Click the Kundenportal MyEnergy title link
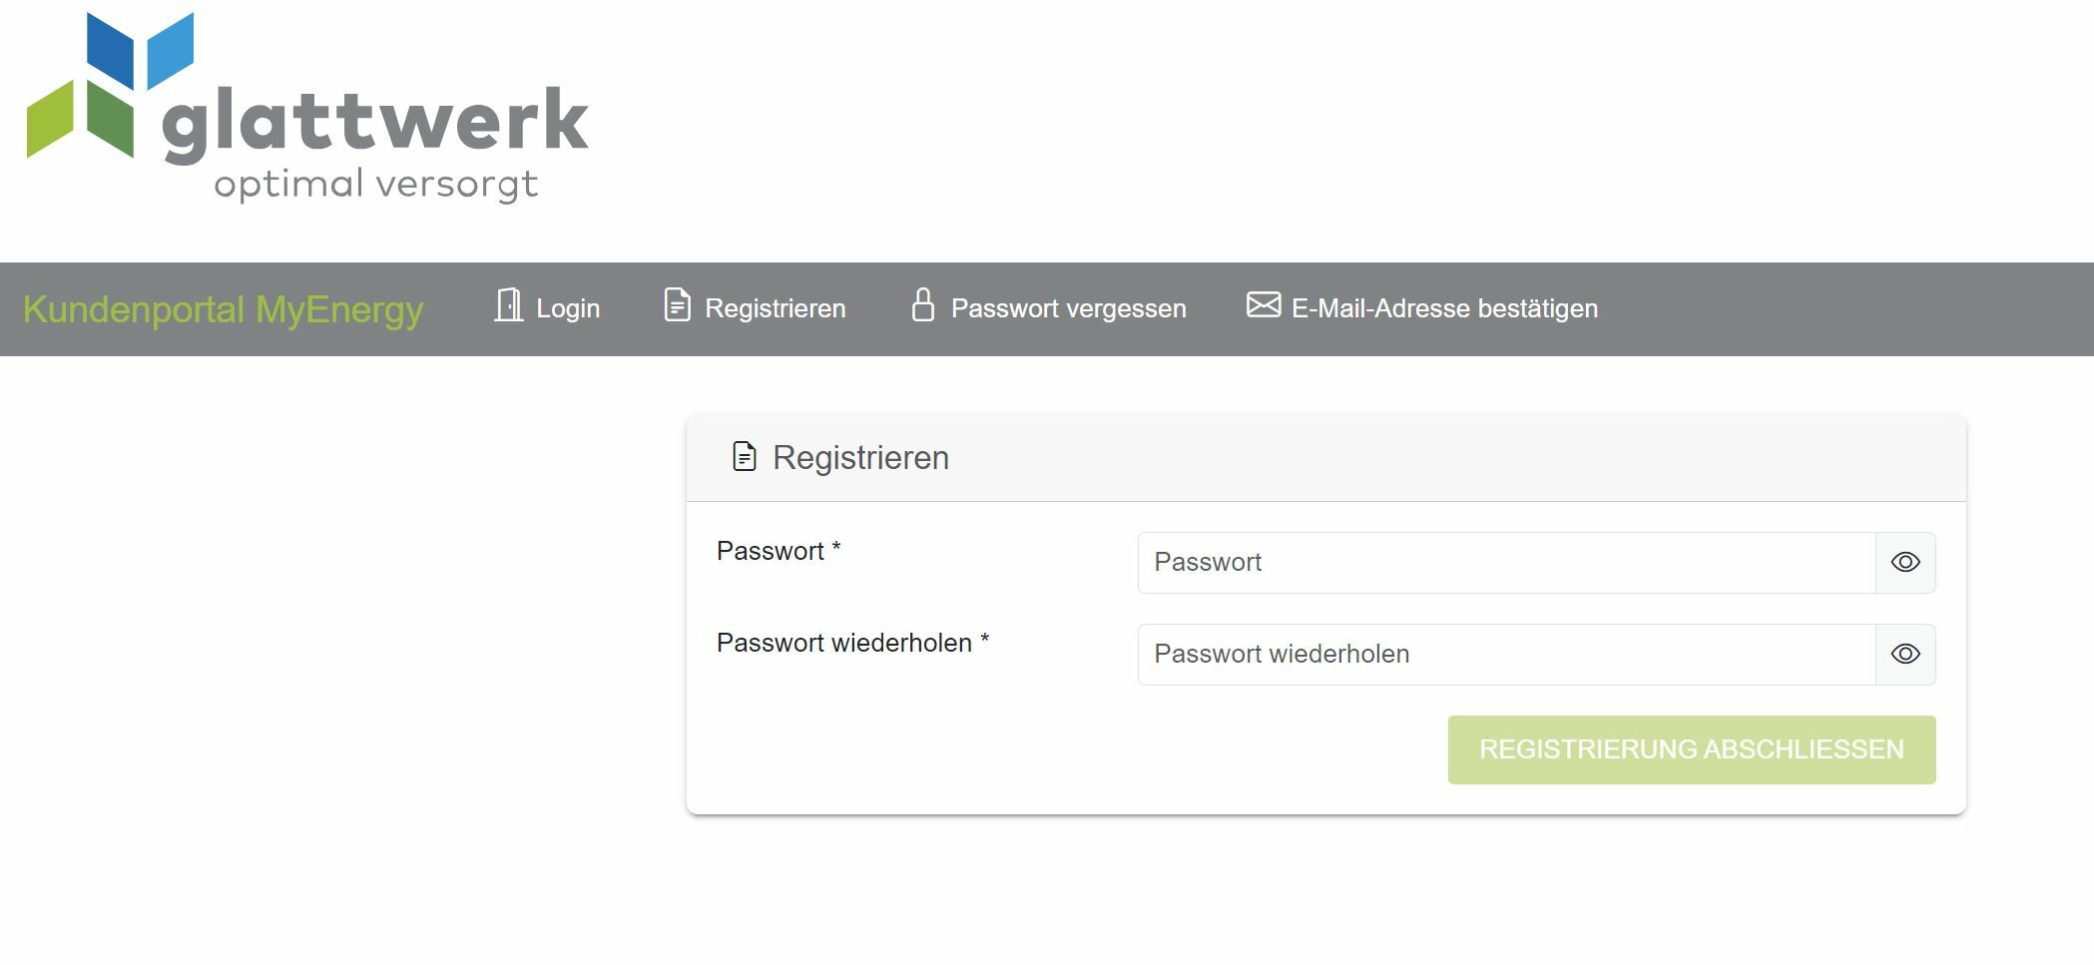 [224, 309]
